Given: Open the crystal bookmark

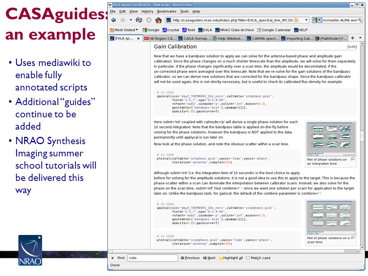Looking at the screenshot, I should pos(171,30).
